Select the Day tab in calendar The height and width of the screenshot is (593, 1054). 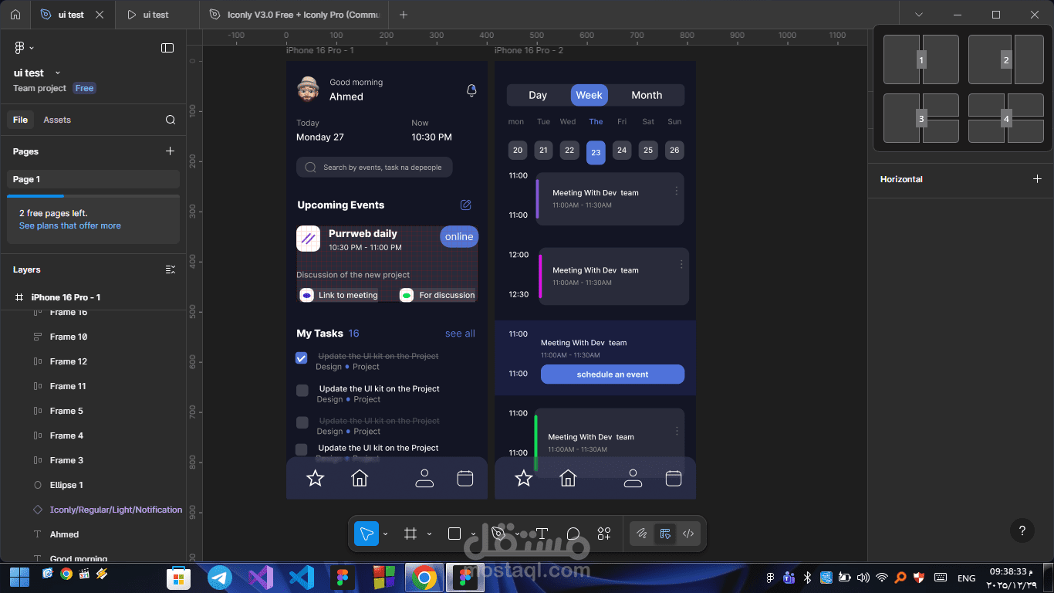[538, 95]
